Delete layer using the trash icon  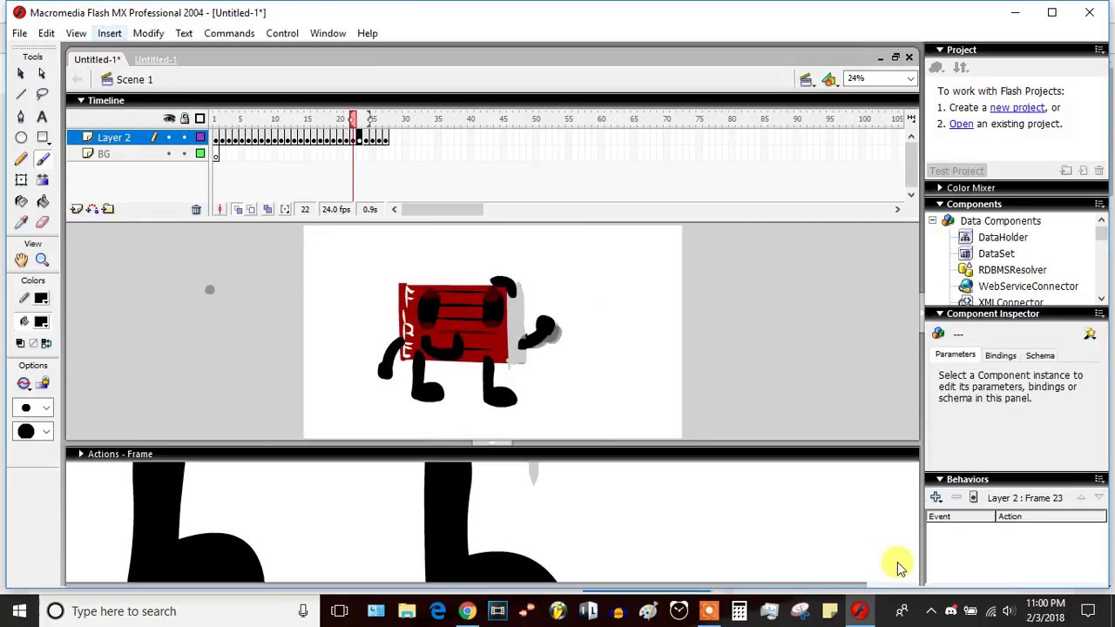196,210
